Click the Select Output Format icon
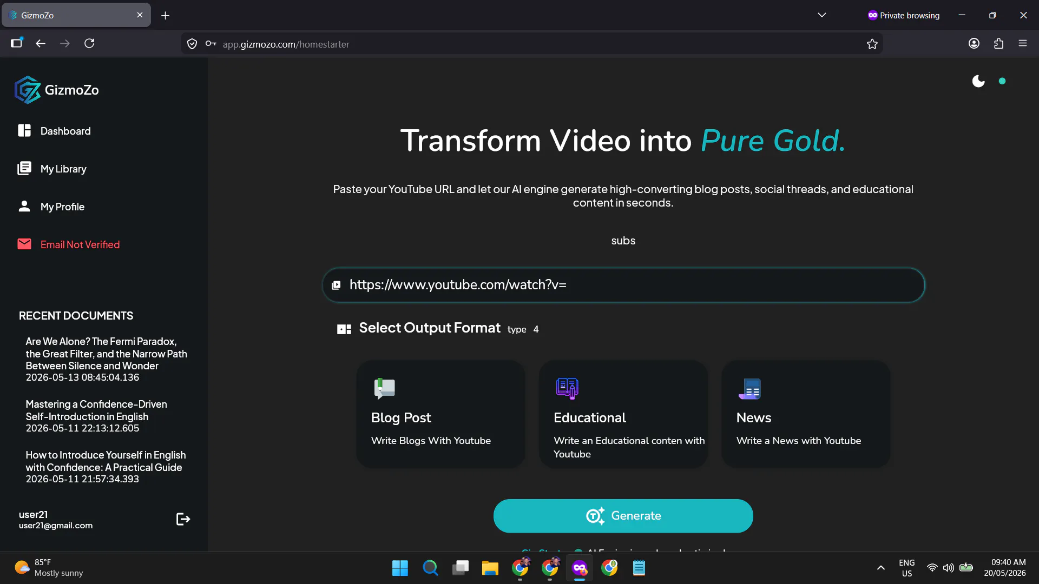 (x=344, y=329)
